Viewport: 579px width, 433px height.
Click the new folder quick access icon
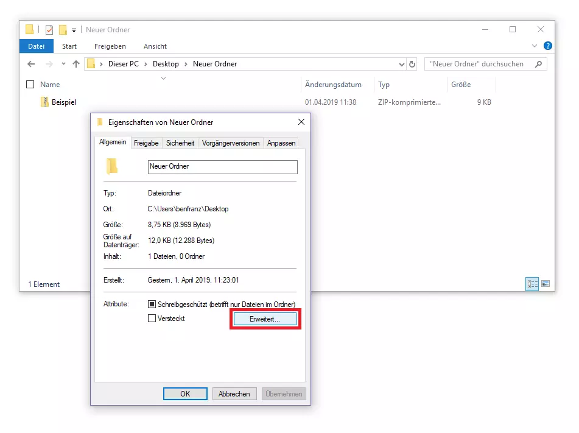(x=63, y=30)
